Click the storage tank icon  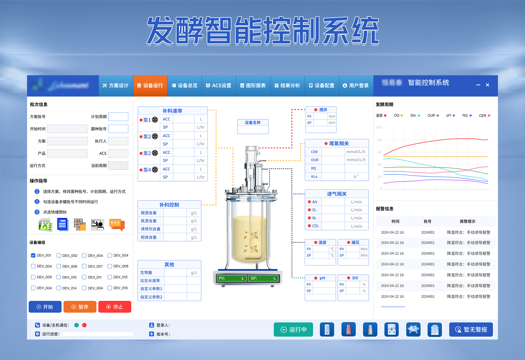click(434, 329)
